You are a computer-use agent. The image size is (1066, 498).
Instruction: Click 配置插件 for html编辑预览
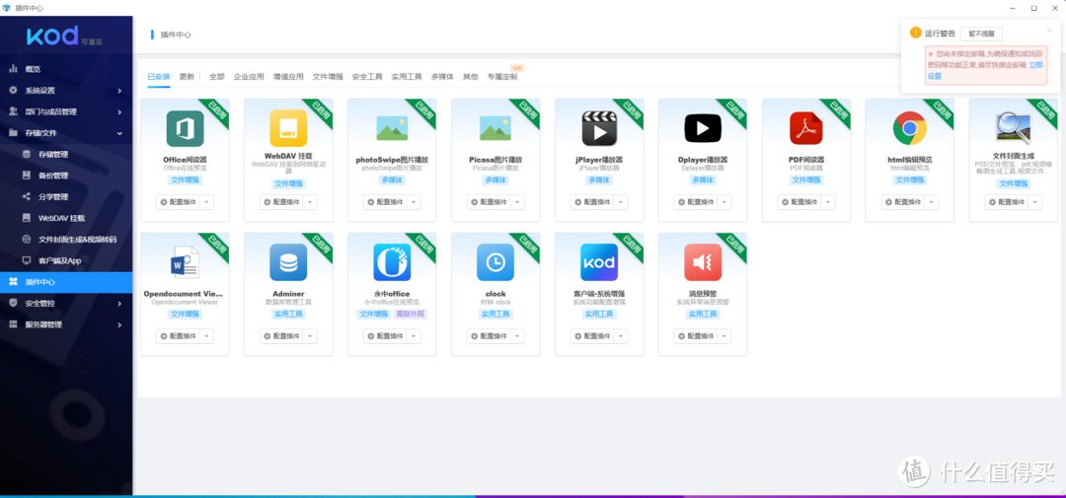click(x=903, y=202)
